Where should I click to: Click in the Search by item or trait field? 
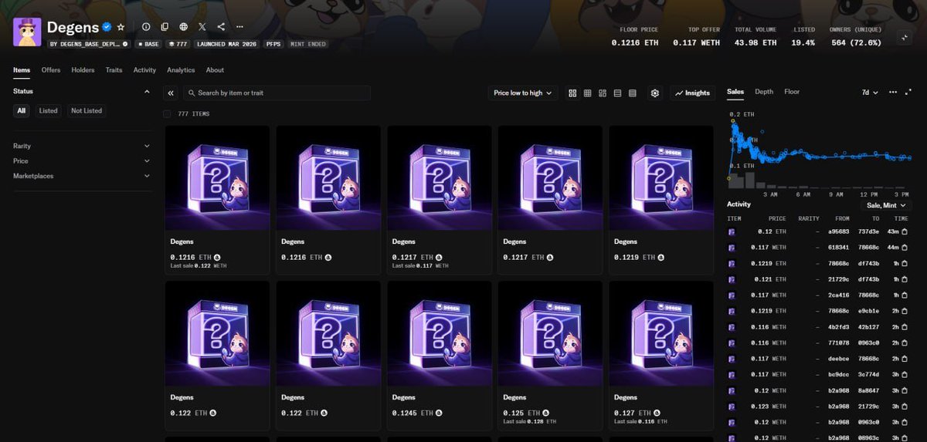click(x=277, y=93)
